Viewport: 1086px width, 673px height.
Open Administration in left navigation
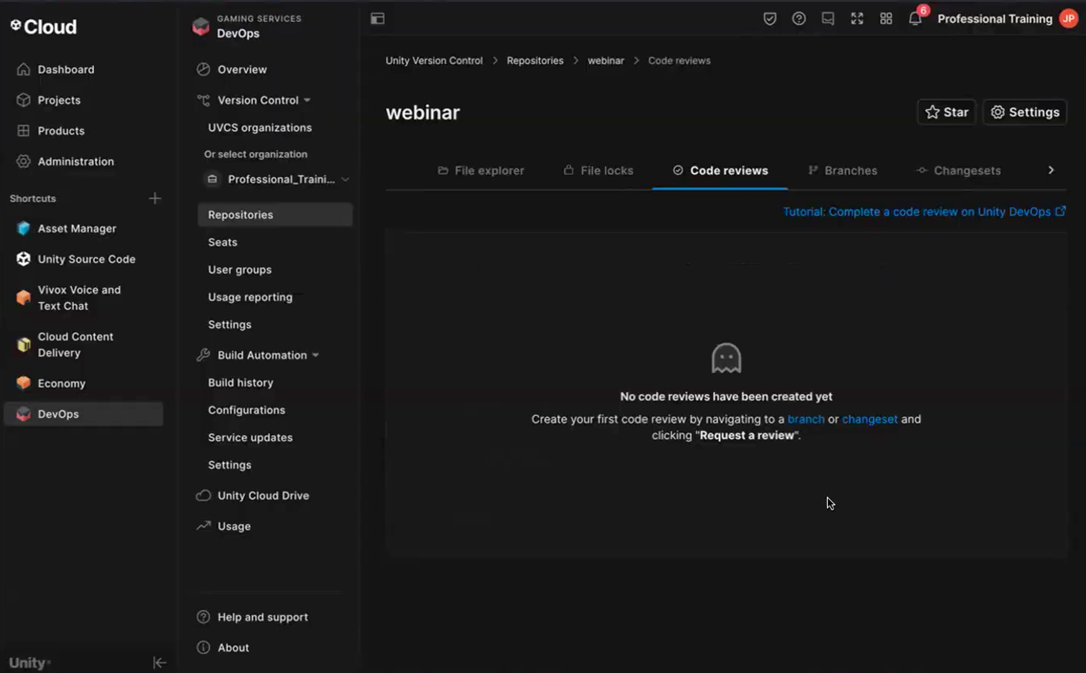click(x=83, y=161)
